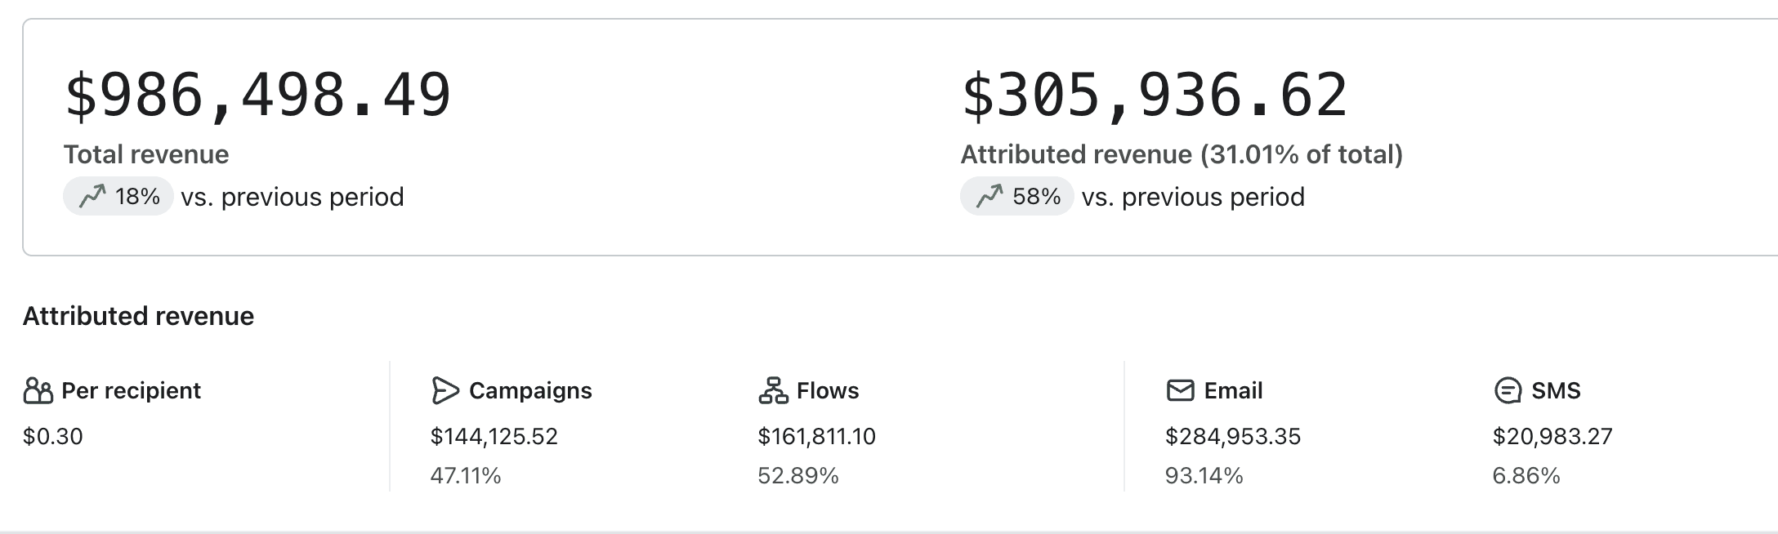Click the Email channel label
Viewport: 1778px width, 534px height.
1233,391
